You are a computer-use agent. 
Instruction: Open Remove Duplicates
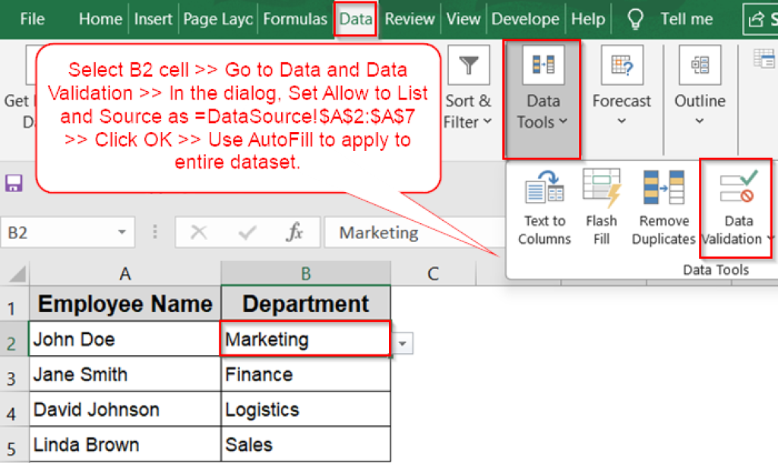click(663, 205)
